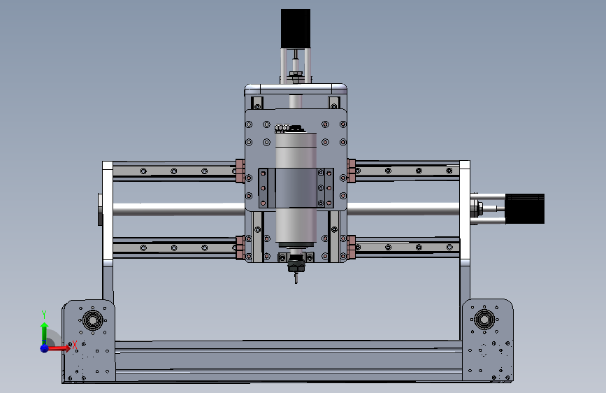Screen dimensions: 606x393
Task: Pick the lower-right pink bearing block
Action: (x=352, y=247)
